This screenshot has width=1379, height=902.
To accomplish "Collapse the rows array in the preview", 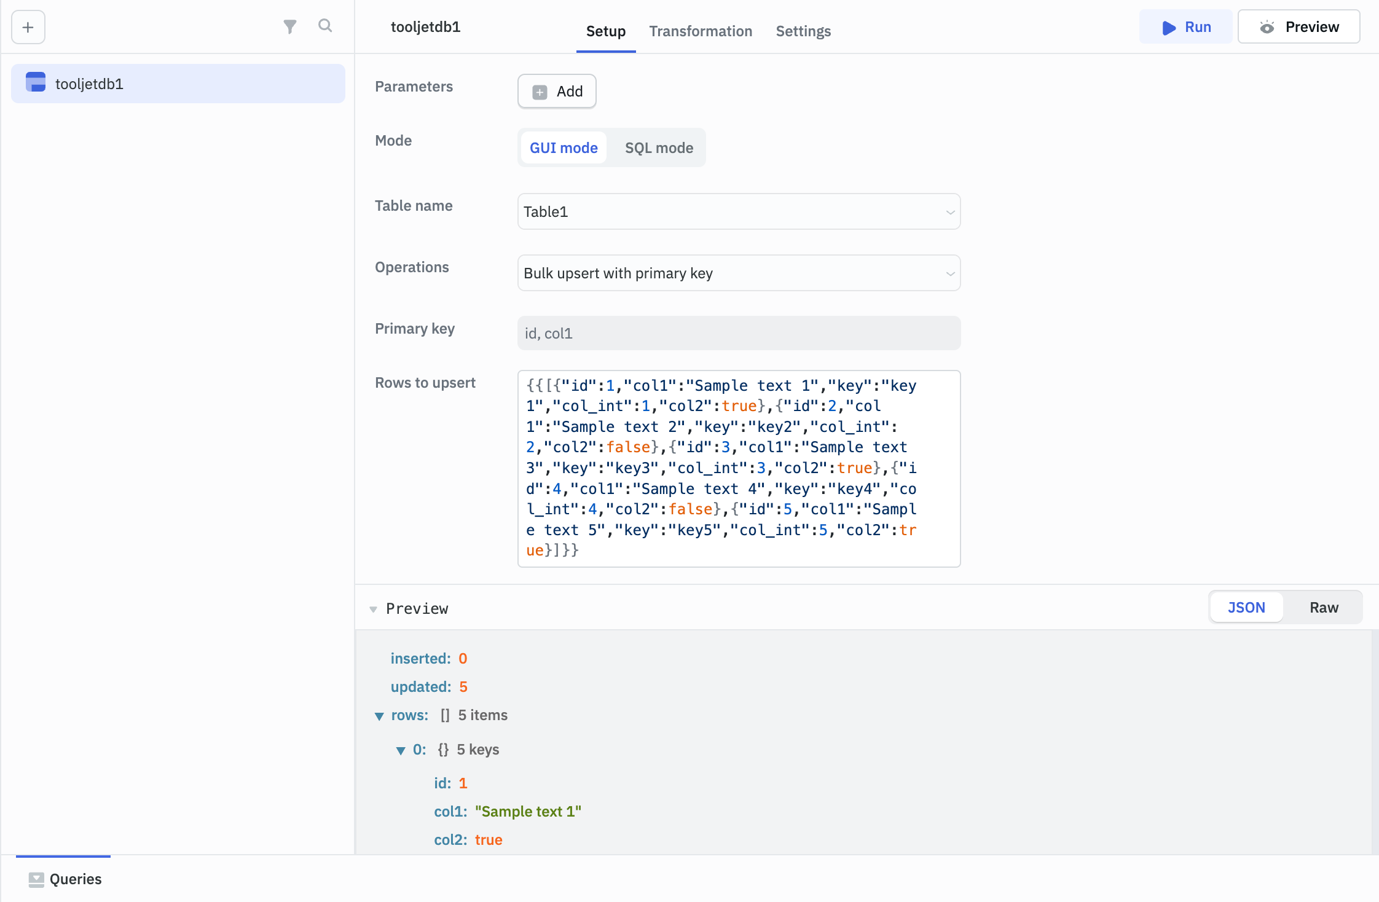I will [x=379, y=715].
